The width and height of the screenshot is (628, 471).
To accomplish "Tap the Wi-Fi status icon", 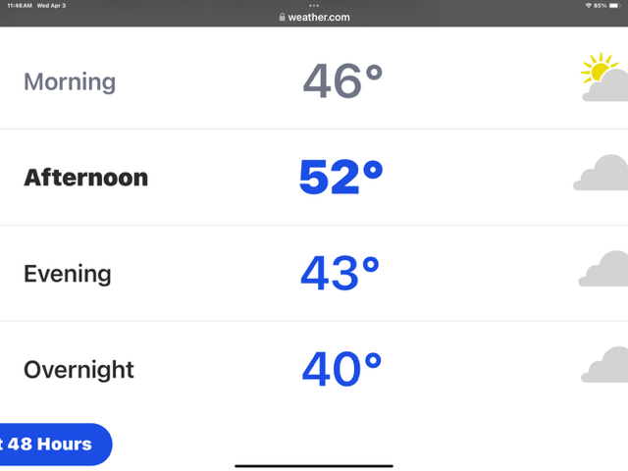I will [589, 6].
